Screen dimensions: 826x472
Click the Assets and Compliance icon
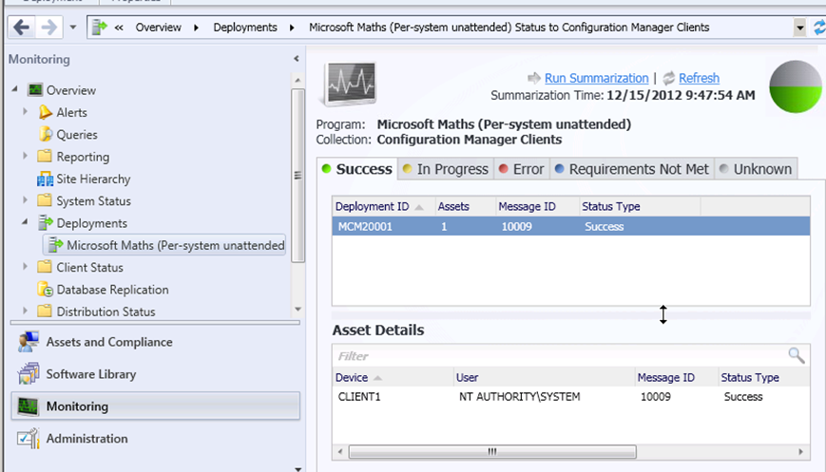28,342
